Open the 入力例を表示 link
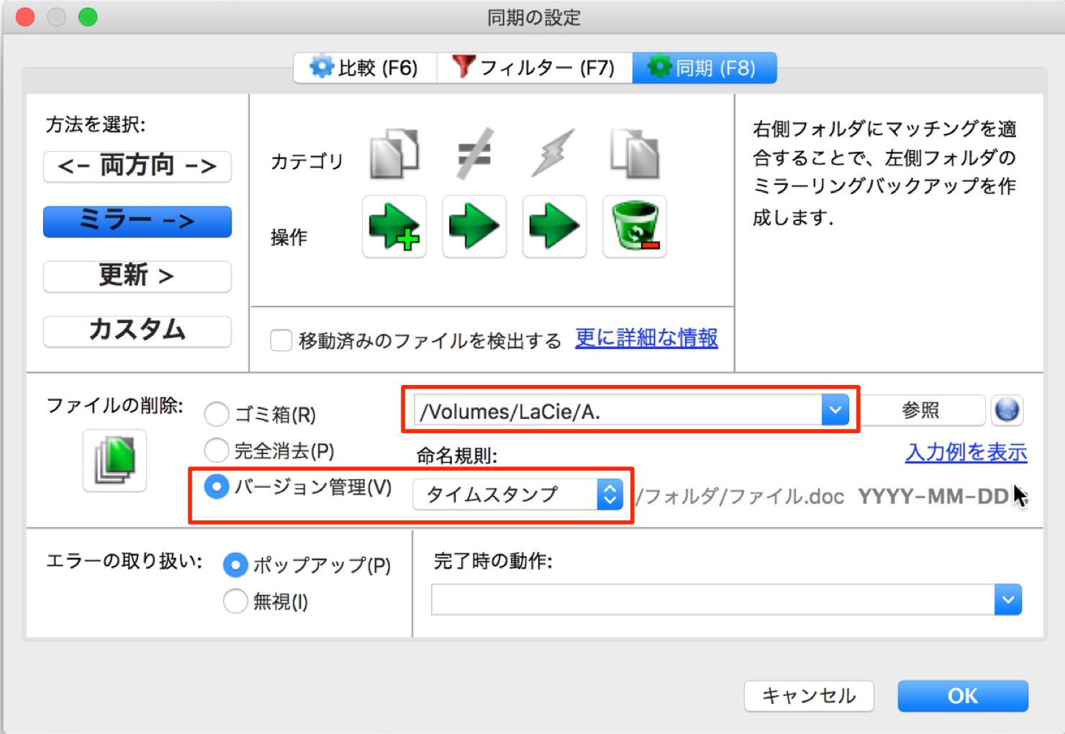 [x=966, y=452]
